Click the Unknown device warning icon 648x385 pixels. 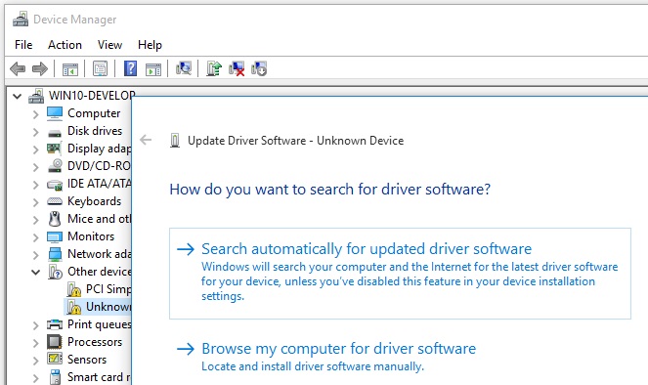[73, 307]
